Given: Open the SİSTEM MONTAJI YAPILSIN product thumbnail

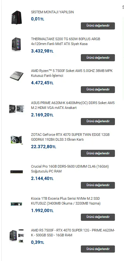Looking at the screenshot, I should click(17, 17).
